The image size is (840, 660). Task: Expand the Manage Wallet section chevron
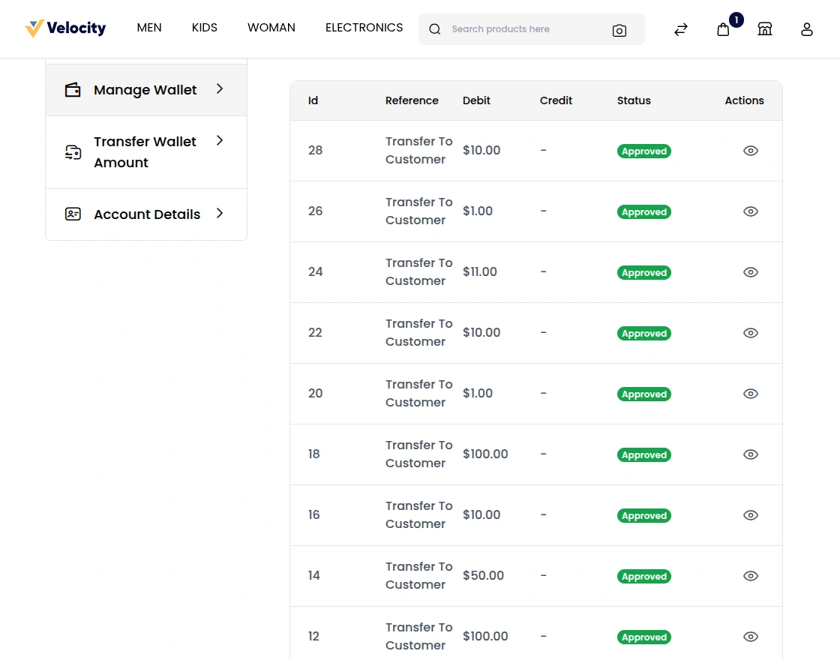[219, 88]
